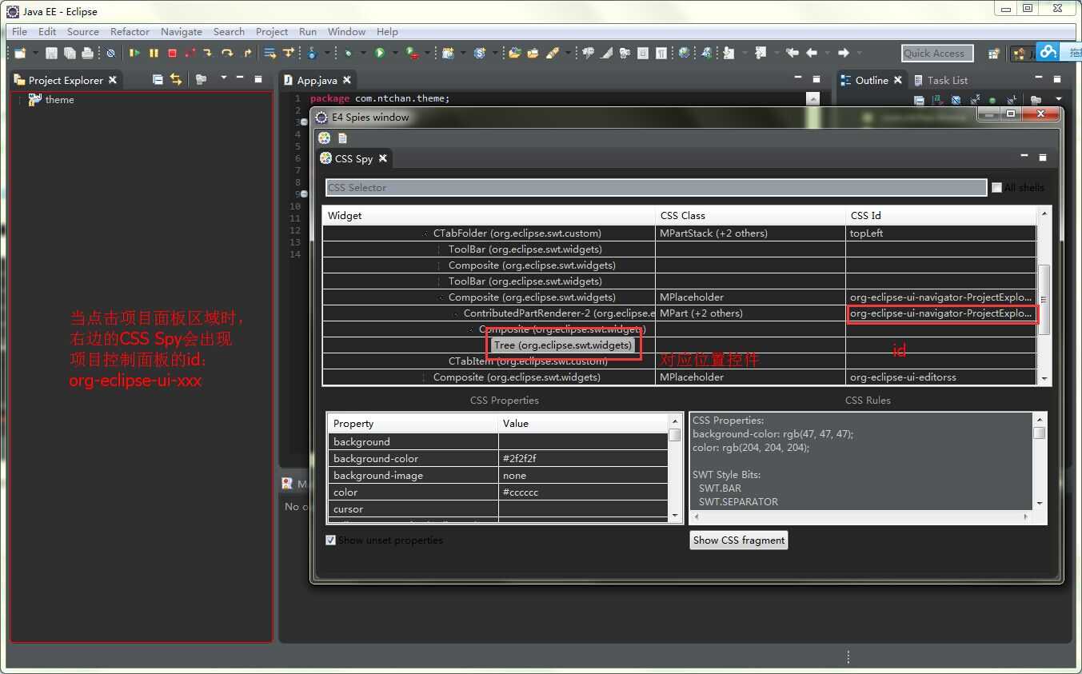The height and width of the screenshot is (674, 1082).
Task: Click the Drop to Frame icon
Action: (x=270, y=53)
